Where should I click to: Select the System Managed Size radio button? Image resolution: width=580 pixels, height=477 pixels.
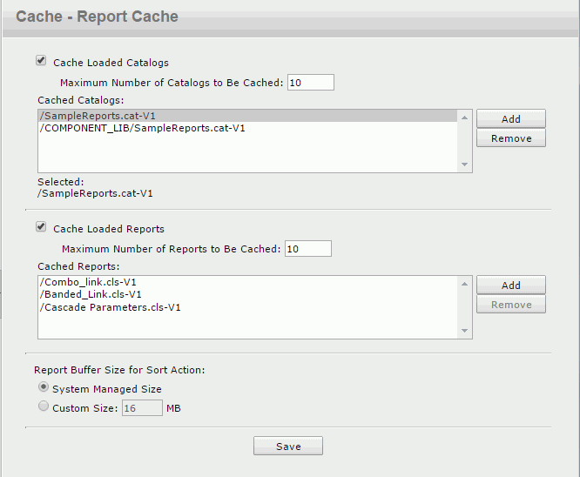(43, 388)
